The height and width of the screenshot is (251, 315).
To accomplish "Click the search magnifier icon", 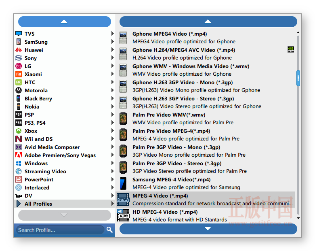I will [x=109, y=230].
